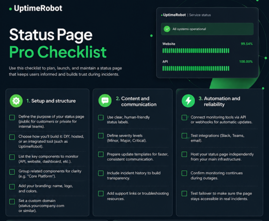Check 'Choose how you'll build it' box
The image size is (269, 221).
pyautogui.click(x=12, y=137)
